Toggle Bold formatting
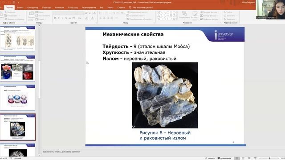Screen dimensions: 285x160 click(x=55, y=18)
